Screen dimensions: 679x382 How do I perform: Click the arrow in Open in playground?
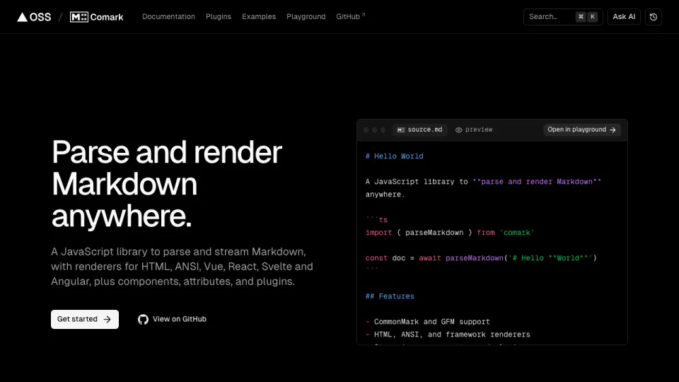pyautogui.click(x=613, y=130)
